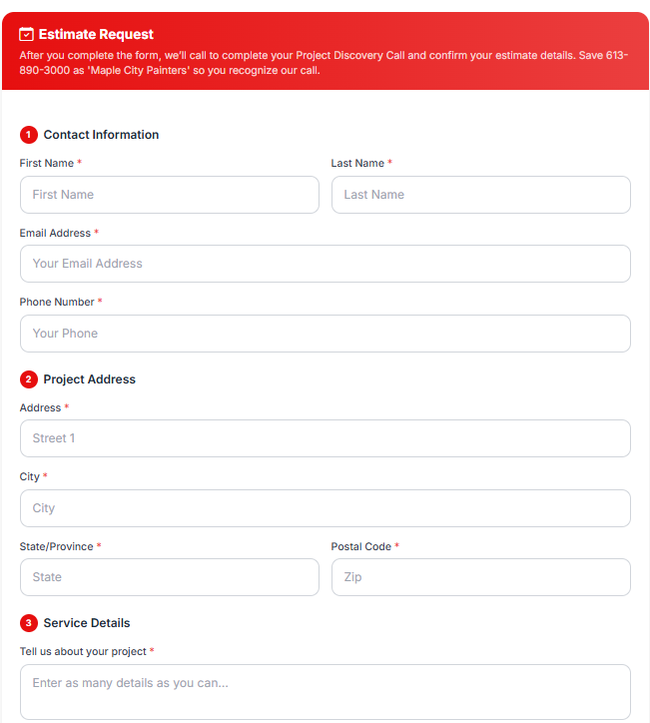The height and width of the screenshot is (723, 650).
Task: Click the Estimate Request heading
Action: click(x=96, y=34)
